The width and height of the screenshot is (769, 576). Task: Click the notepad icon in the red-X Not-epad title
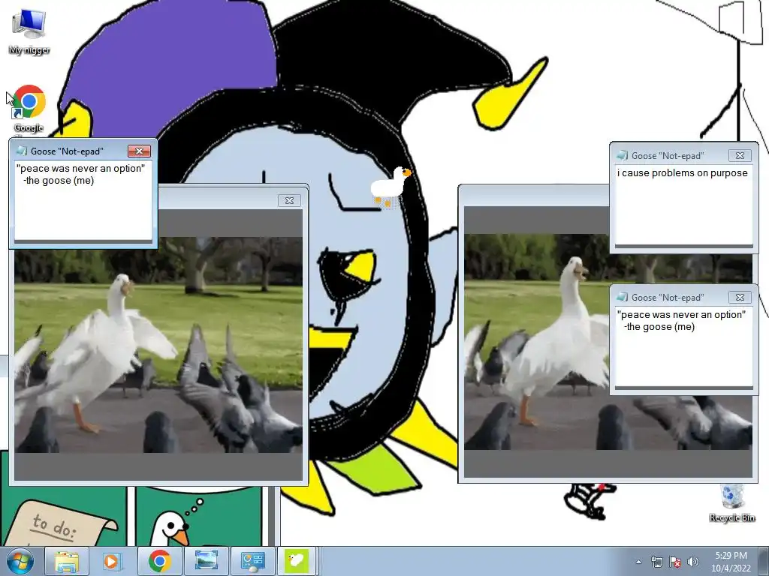(x=21, y=150)
